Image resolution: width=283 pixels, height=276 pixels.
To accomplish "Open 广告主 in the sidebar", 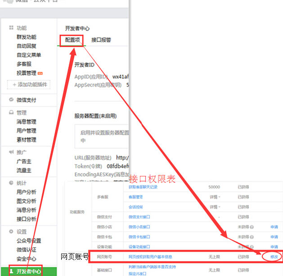I will (x=24, y=162).
